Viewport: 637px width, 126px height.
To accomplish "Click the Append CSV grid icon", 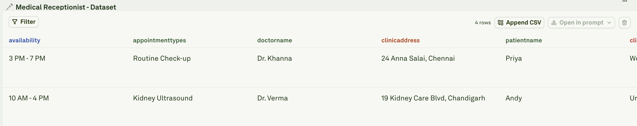I will tap(501, 23).
